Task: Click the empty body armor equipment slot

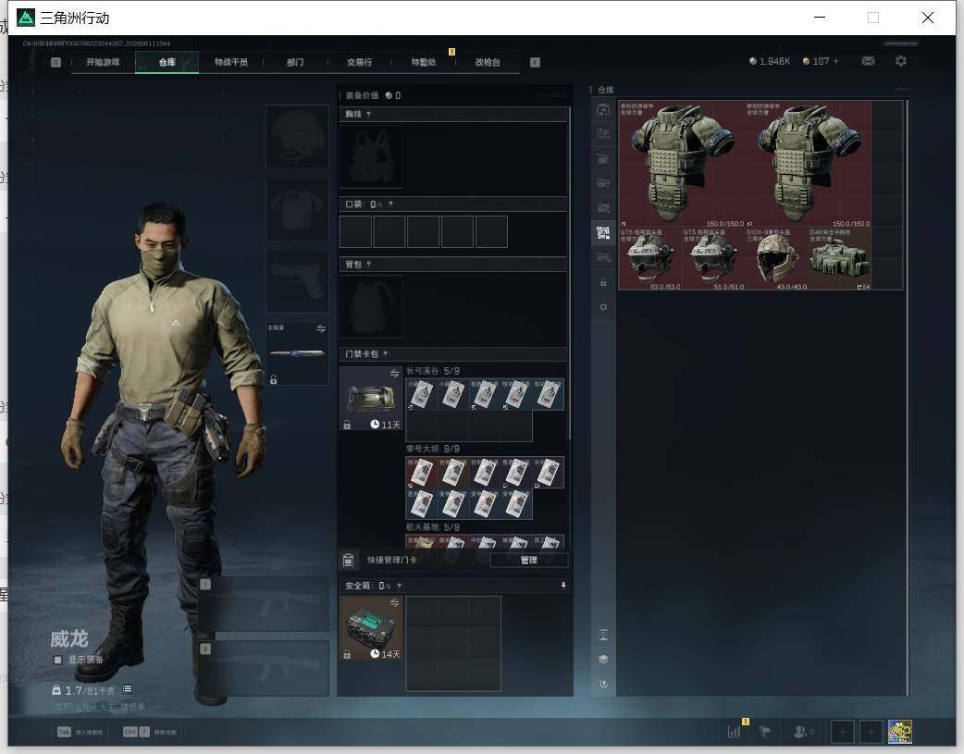Action: (297, 209)
